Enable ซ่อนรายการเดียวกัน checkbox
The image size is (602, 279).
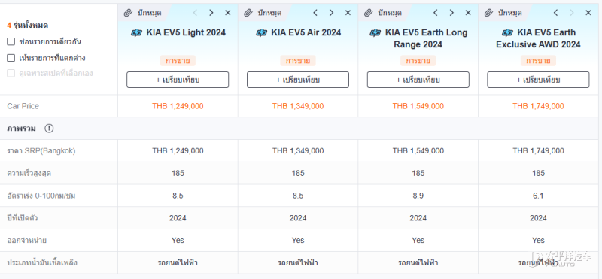11,41
